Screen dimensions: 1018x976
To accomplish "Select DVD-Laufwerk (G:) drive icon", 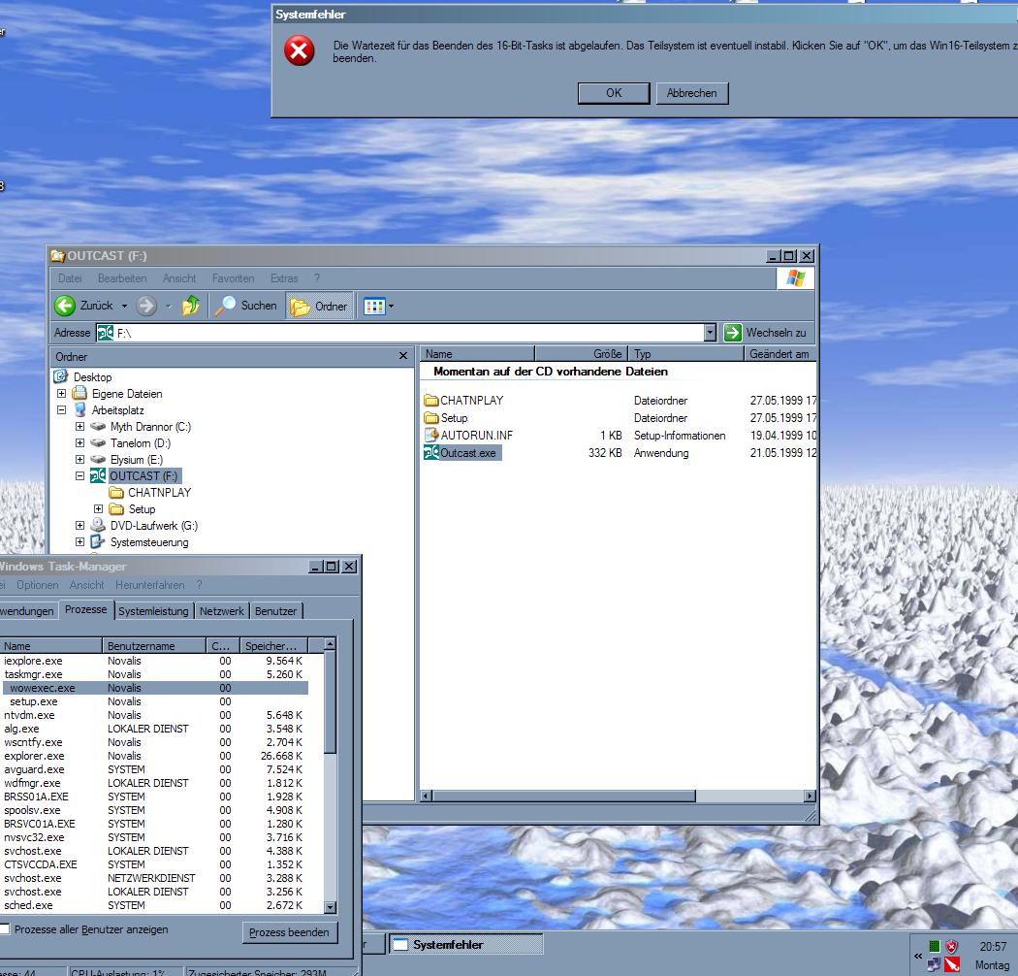I will [98, 525].
